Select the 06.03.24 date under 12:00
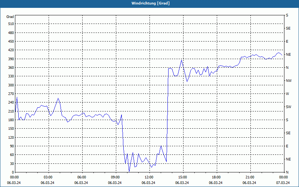299x187 pixels. 148,183
